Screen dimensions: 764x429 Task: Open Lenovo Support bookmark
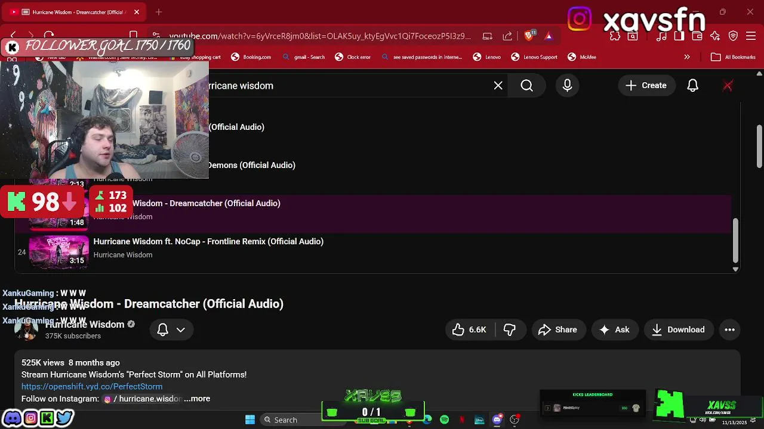click(x=534, y=57)
